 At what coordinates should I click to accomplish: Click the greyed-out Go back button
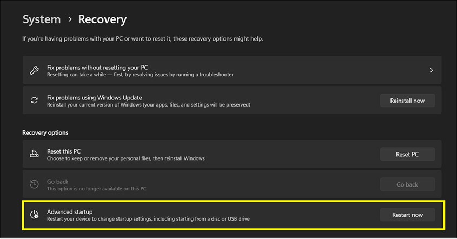pyautogui.click(x=407, y=184)
